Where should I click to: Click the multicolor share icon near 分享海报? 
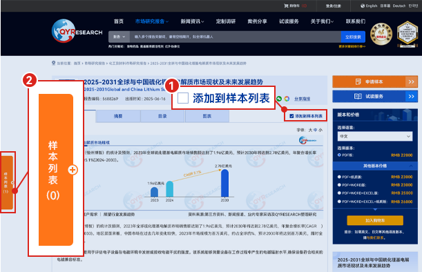tap(287, 99)
